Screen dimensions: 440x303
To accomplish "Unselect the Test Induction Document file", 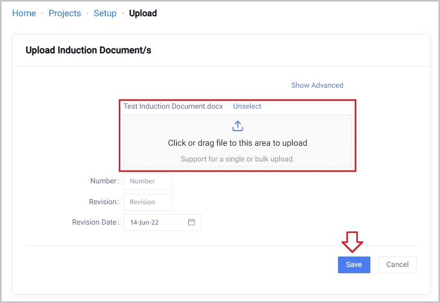I will click(247, 106).
